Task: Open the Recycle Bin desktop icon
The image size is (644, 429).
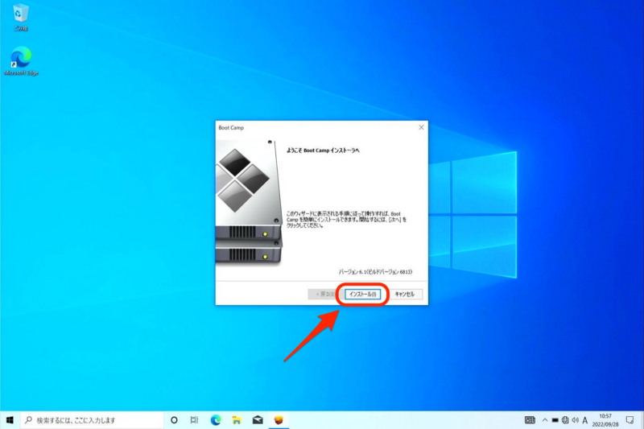Action: click(21, 17)
